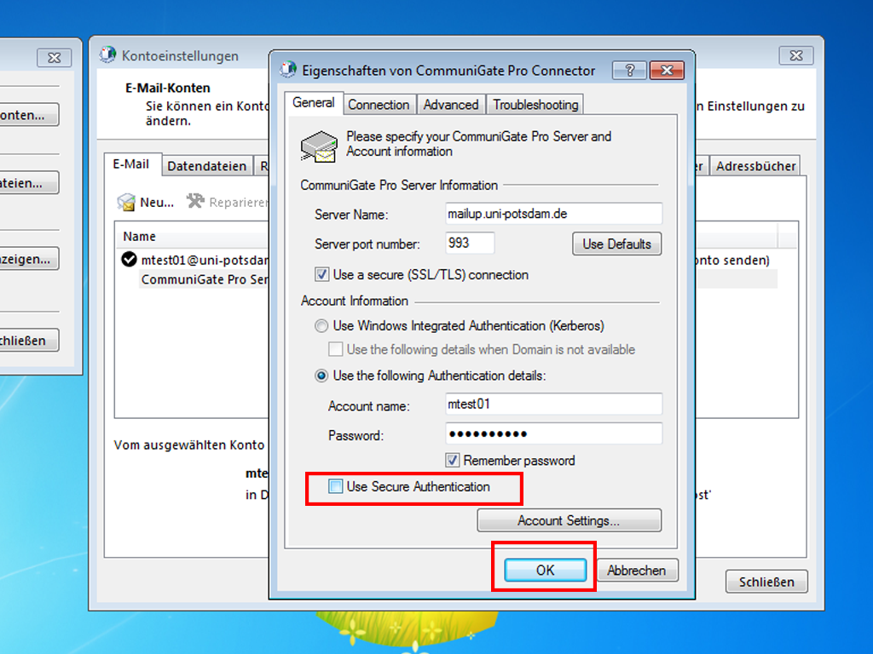
Task: Click the CommuniGate properties dialog title icon
Action: click(288, 70)
